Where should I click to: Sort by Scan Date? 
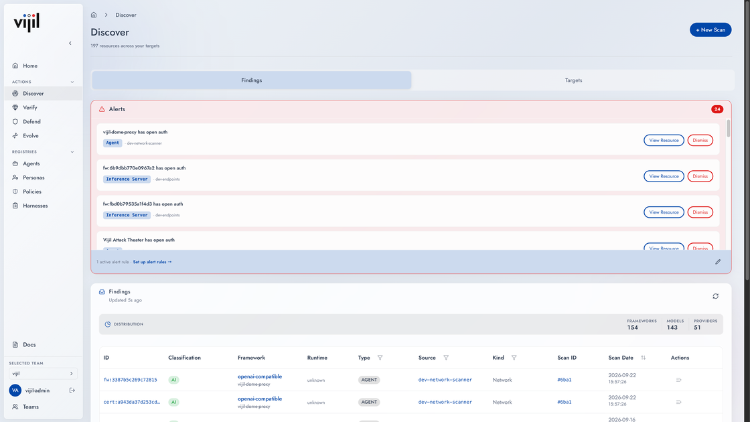[644, 358]
